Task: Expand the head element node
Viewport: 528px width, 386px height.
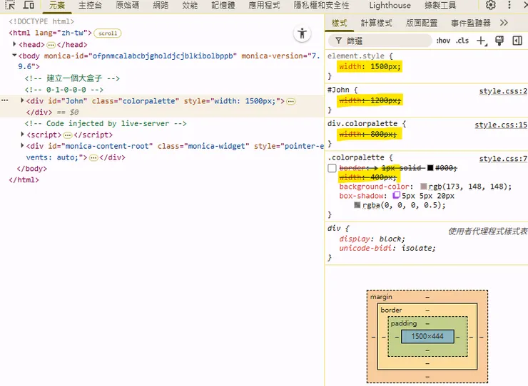Action: click(x=14, y=44)
